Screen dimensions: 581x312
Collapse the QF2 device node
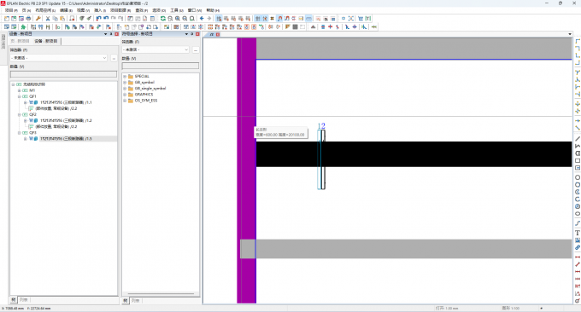20,114
